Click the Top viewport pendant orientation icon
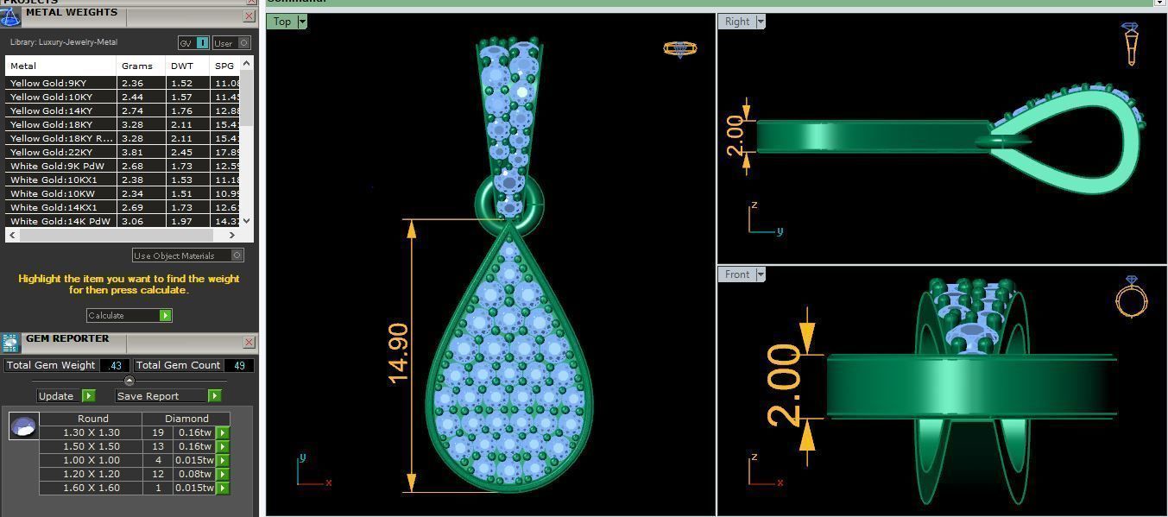Screen dimensions: 1168x517 point(680,49)
